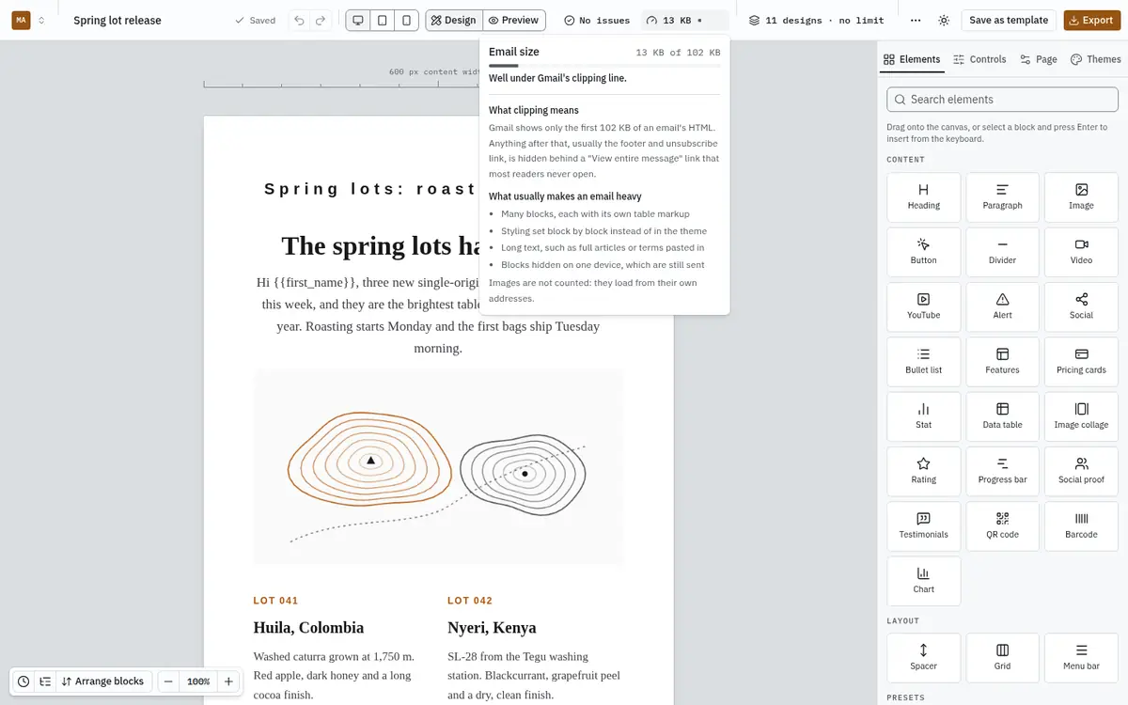Switch to tablet preview width
The height and width of the screenshot is (705, 1128).
coord(382,20)
